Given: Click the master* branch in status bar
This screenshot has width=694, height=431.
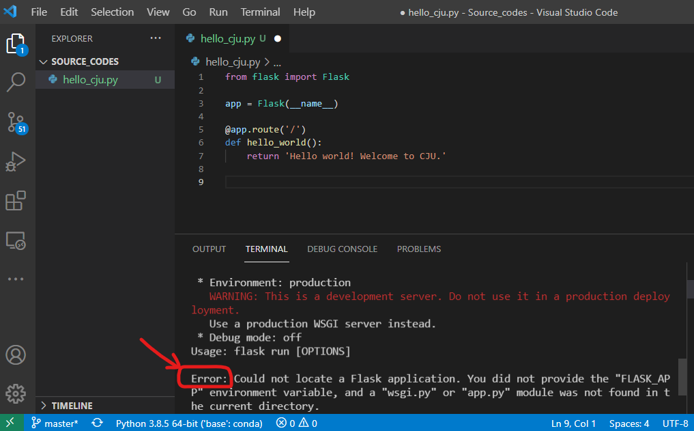Looking at the screenshot, I should [55, 423].
